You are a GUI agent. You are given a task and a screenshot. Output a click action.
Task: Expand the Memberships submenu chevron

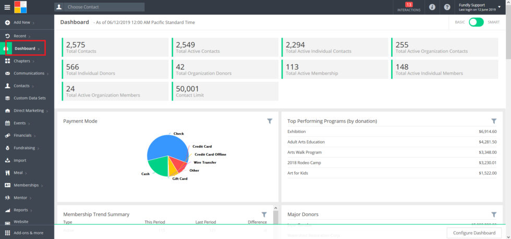[42, 186]
